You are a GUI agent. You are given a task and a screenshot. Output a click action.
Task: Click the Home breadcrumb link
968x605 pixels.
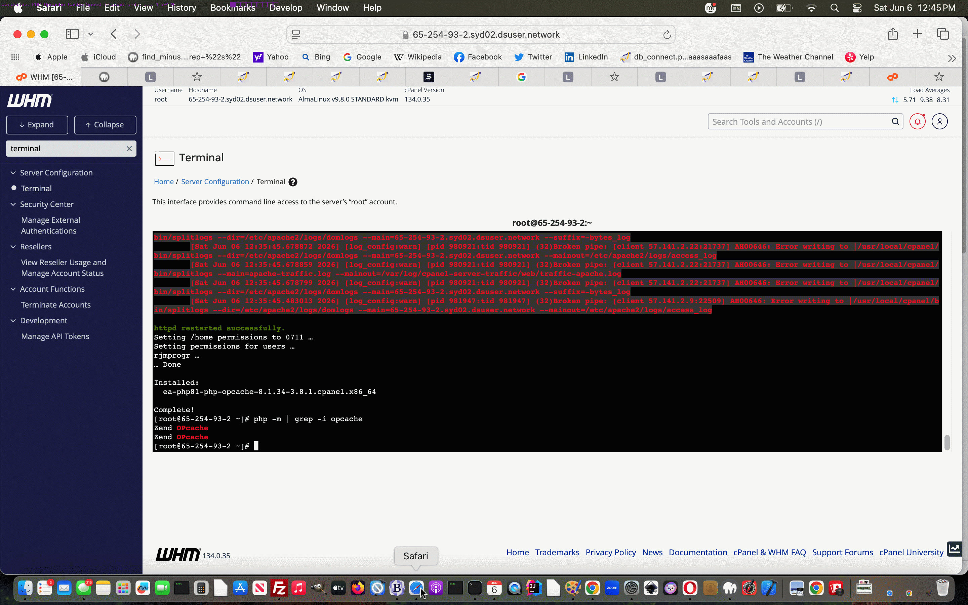tap(164, 182)
